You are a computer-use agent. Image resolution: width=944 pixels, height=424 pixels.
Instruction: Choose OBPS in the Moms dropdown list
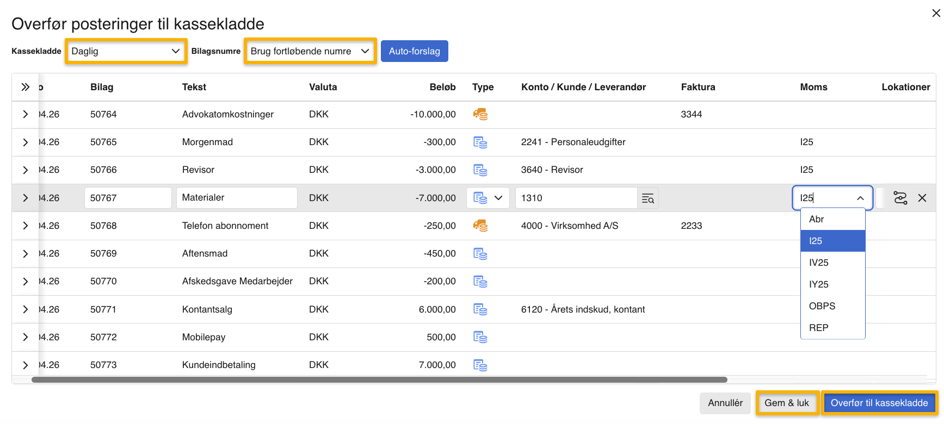[x=822, y=306]
